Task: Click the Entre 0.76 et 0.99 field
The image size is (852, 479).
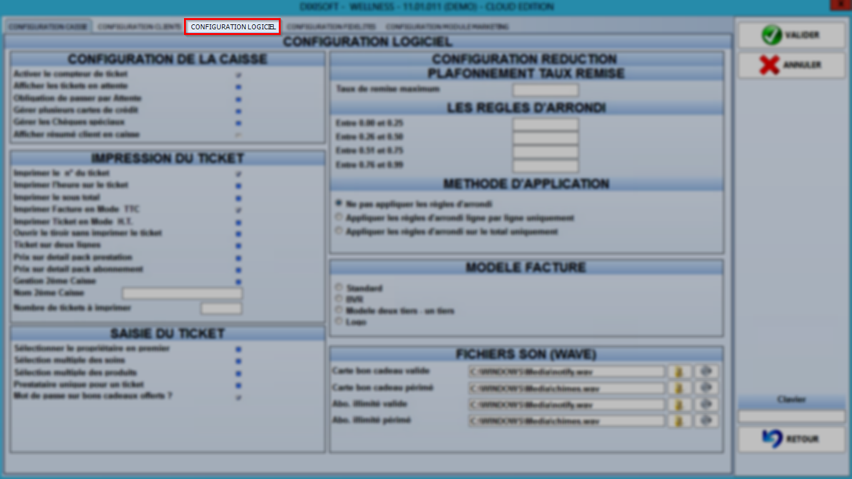Action: coord(546,166)
